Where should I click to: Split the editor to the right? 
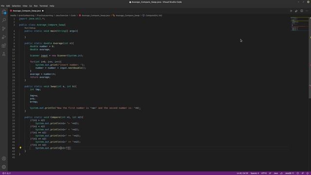301,11
